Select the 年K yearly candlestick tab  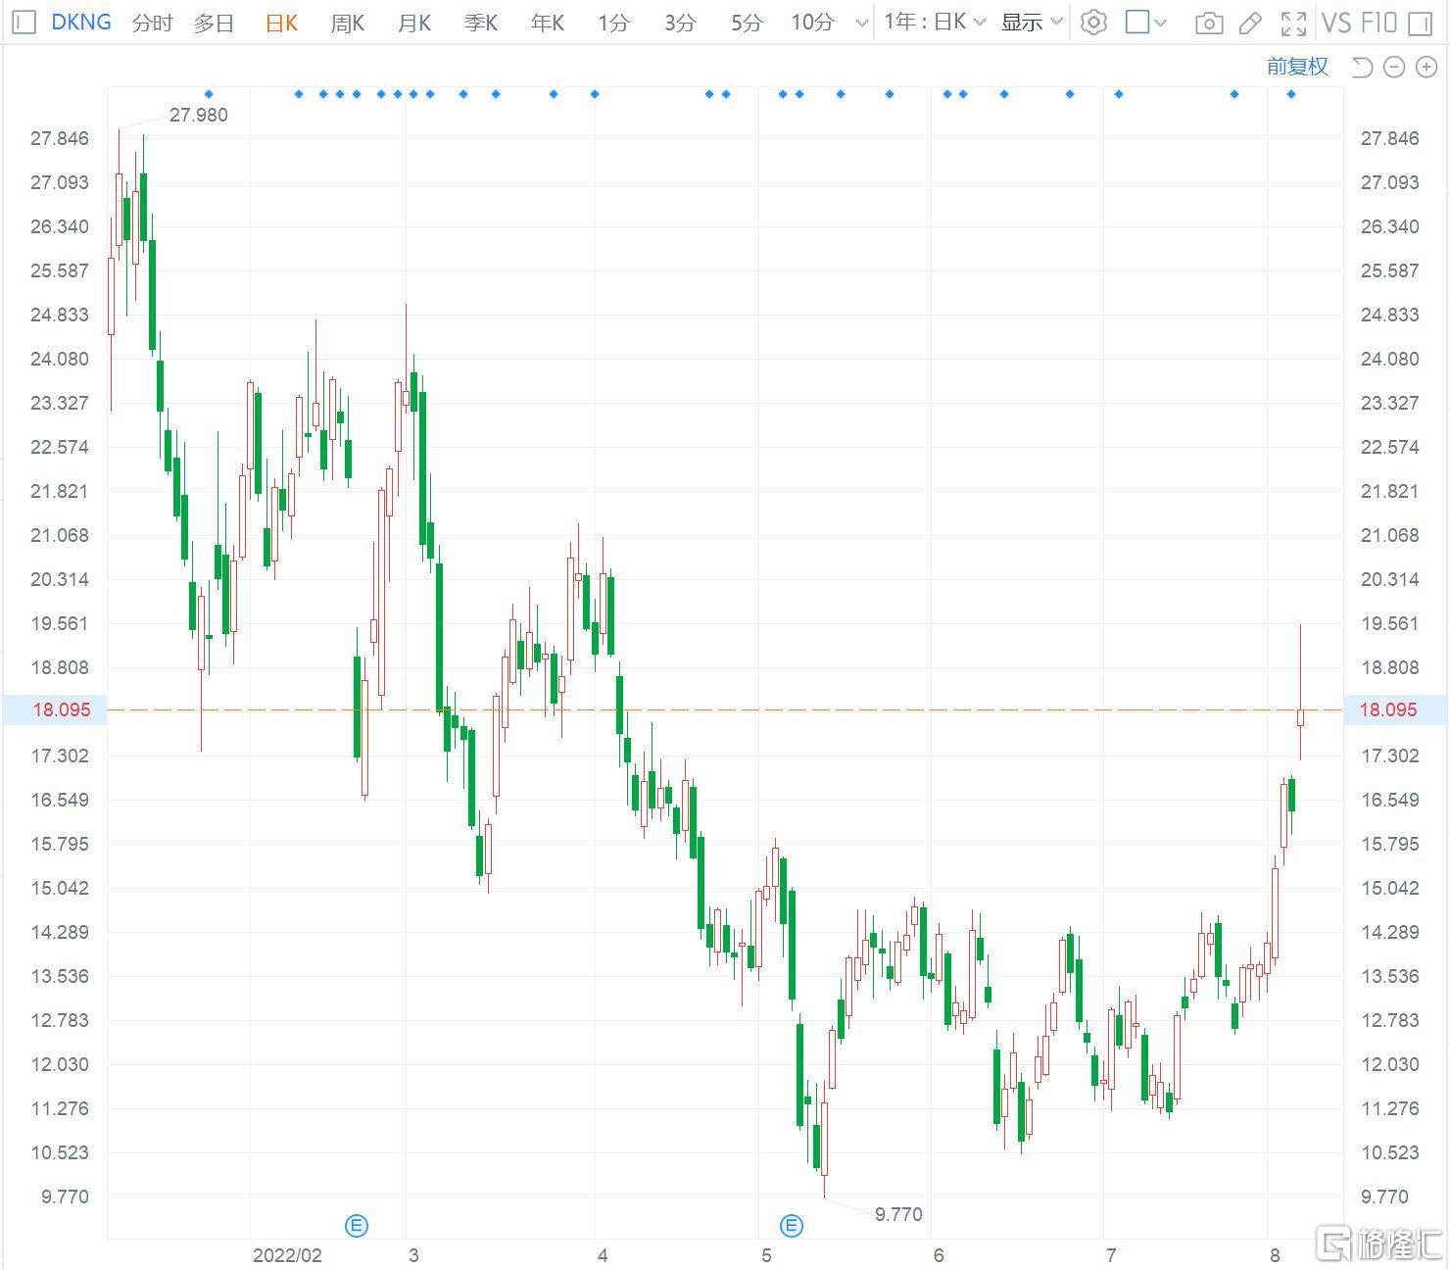pos(548,23)
